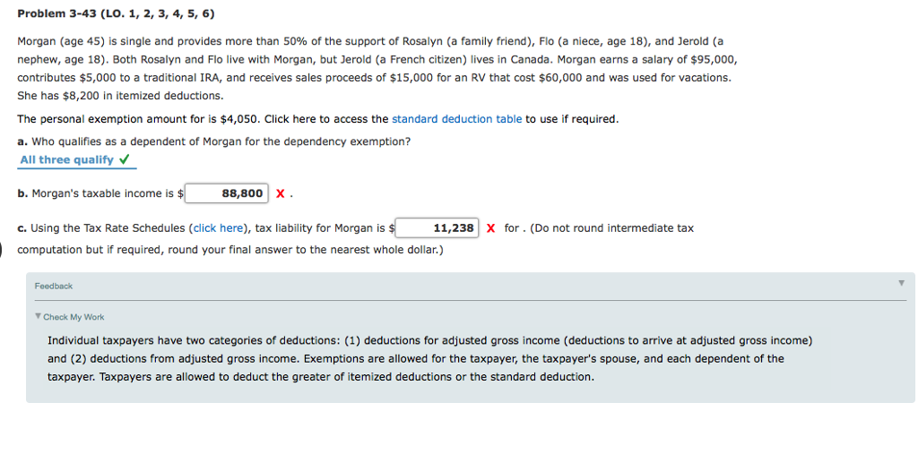Screen dimensions: 918x454
Task: Collapse the Check My Work disclosure triangle
Action: click(x=38, y=316)
